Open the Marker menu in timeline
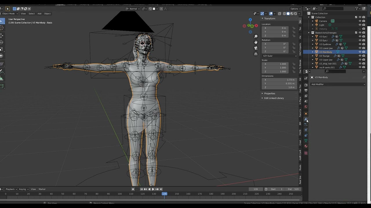Viewport: 371px width, 208px height. 42,189
